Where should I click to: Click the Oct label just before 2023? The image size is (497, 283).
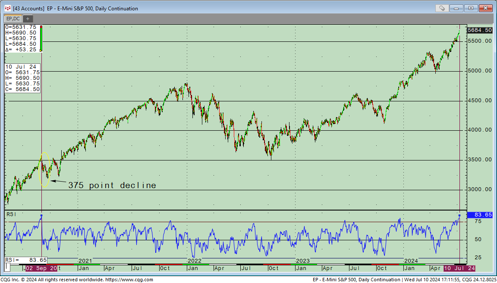pyautogui.click(x=273, y=268)
